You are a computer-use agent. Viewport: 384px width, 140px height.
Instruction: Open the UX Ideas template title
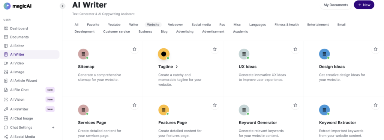(247, 67)
